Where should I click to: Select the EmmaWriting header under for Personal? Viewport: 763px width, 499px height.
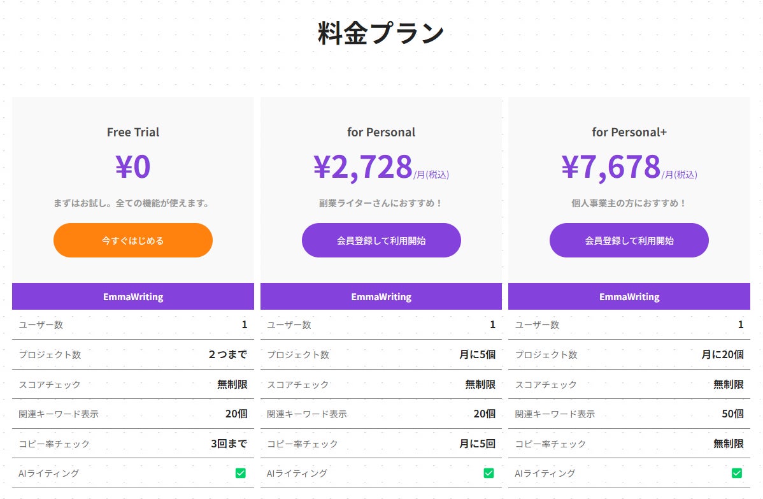[x=381, y=296]
